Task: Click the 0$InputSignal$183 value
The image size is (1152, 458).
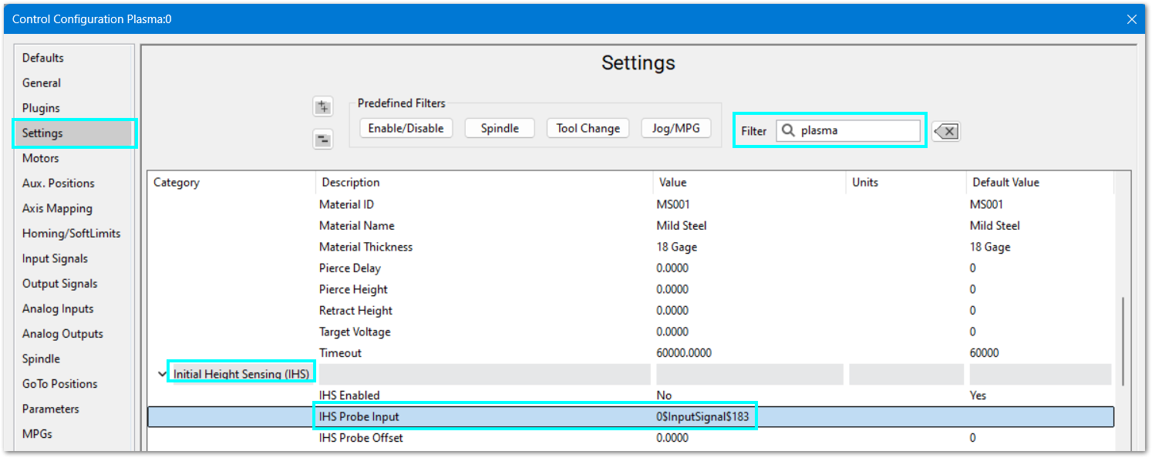Action: [x=702, y=417]
